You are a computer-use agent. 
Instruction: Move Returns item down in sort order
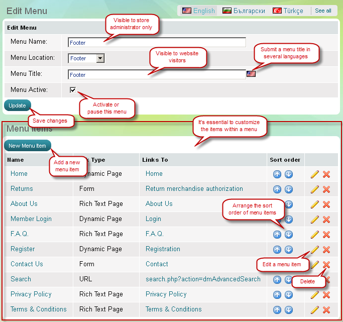[289, 189]
